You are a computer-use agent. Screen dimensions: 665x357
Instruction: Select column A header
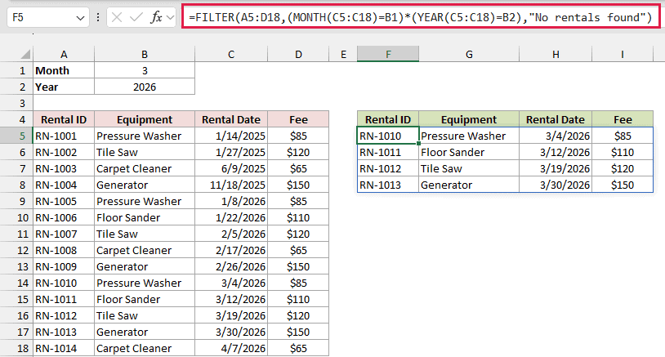(64, 54)
